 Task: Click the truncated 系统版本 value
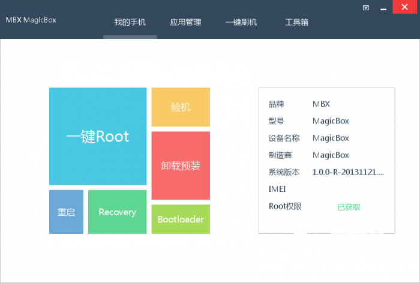(348, 172)
